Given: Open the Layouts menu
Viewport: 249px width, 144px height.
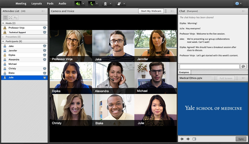Looking at the screenshot, I should click(36, 3).
